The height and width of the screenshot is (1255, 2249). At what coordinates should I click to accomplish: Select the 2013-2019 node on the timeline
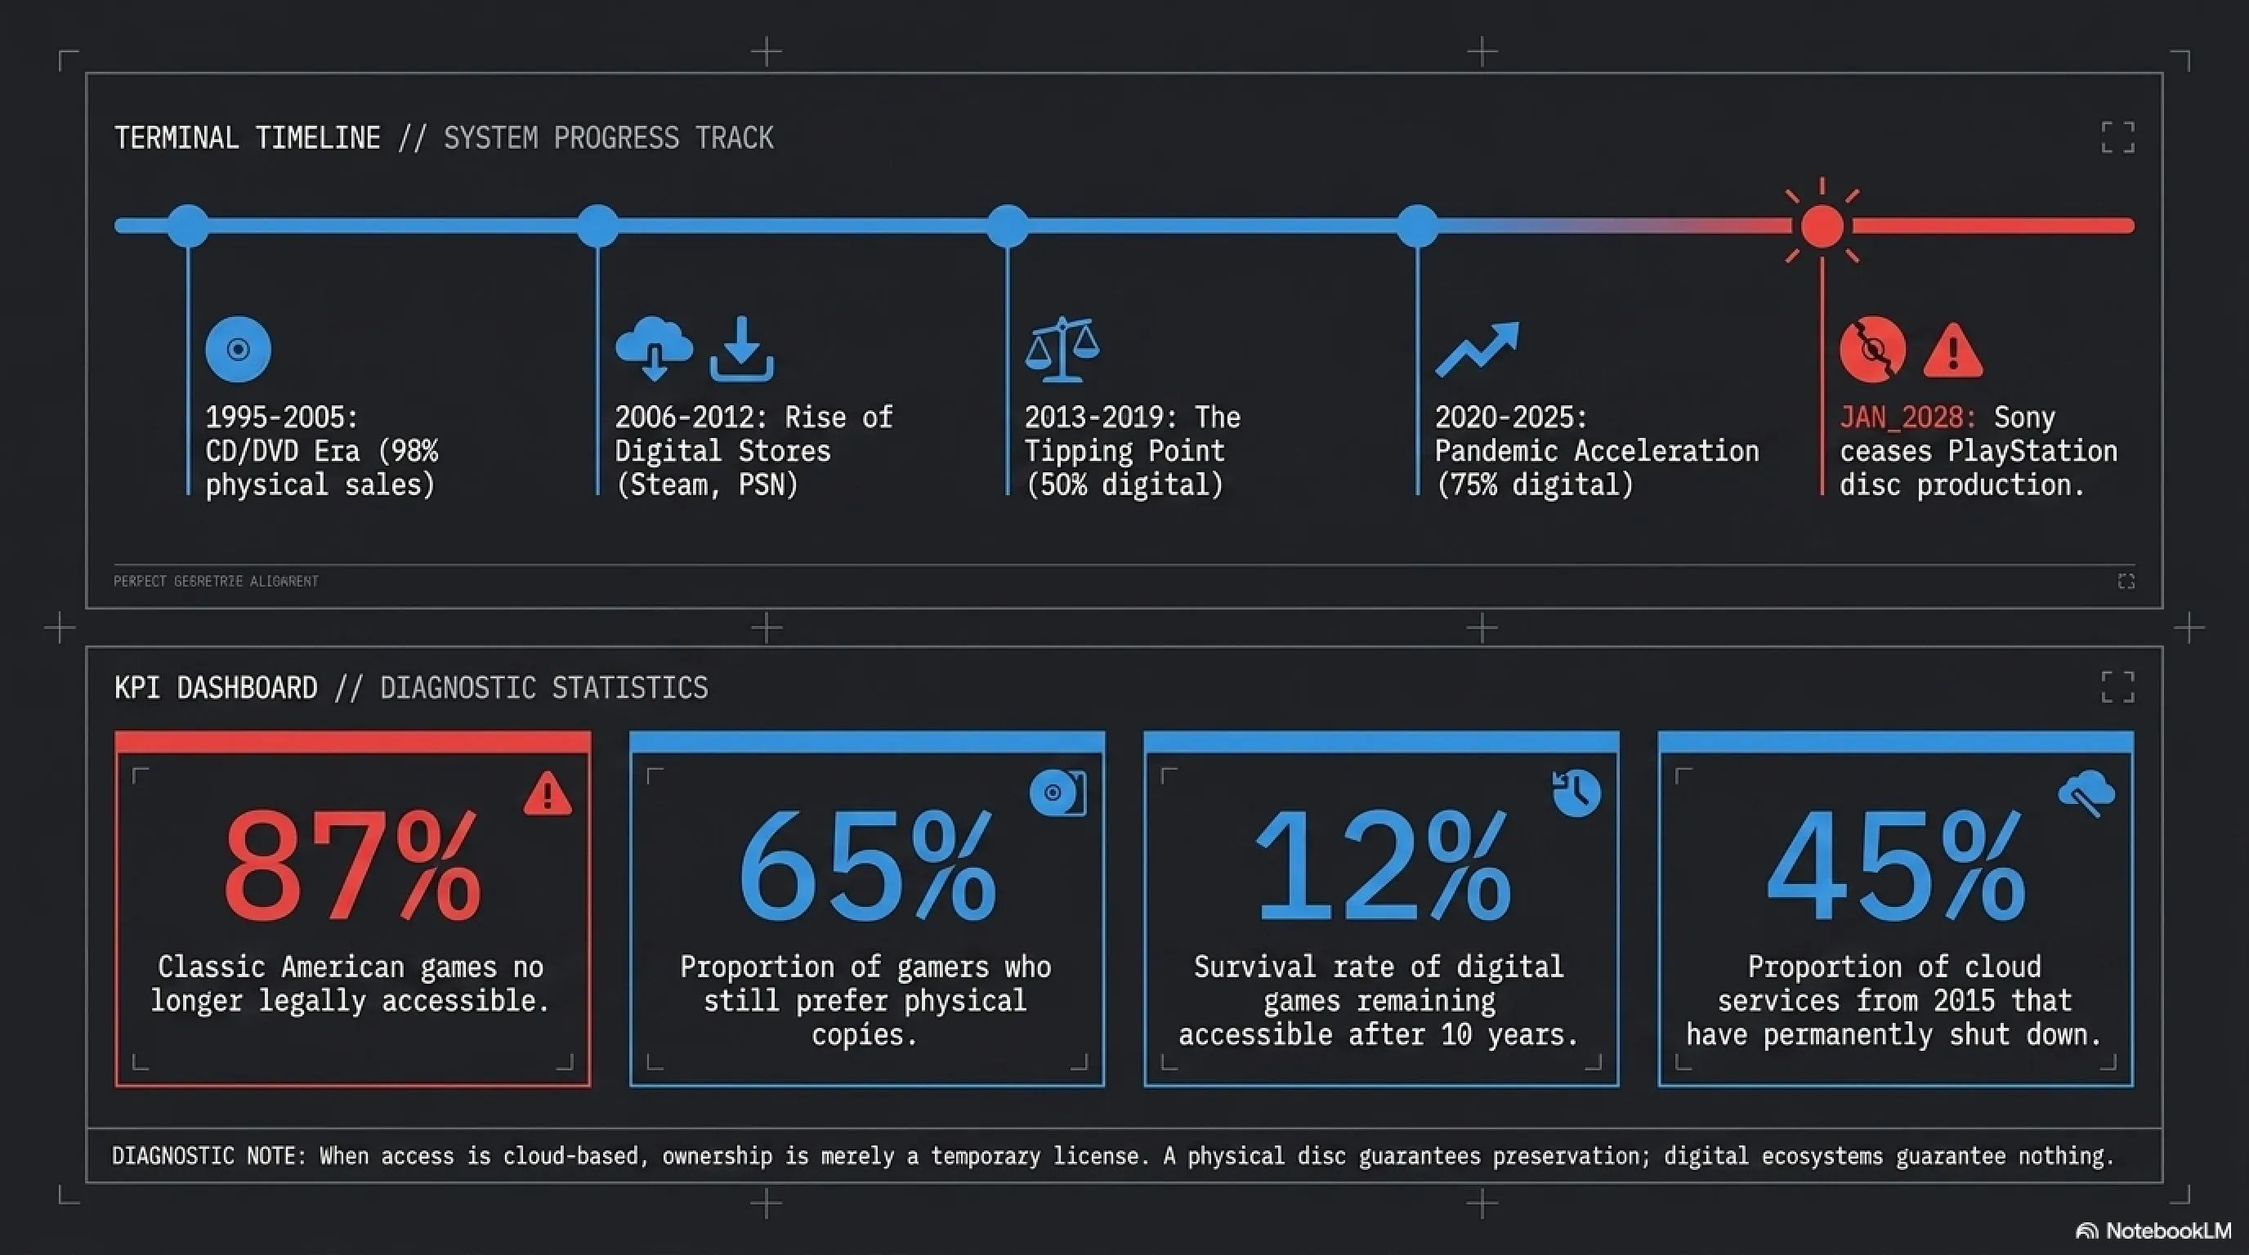(x=1008, y=226)
